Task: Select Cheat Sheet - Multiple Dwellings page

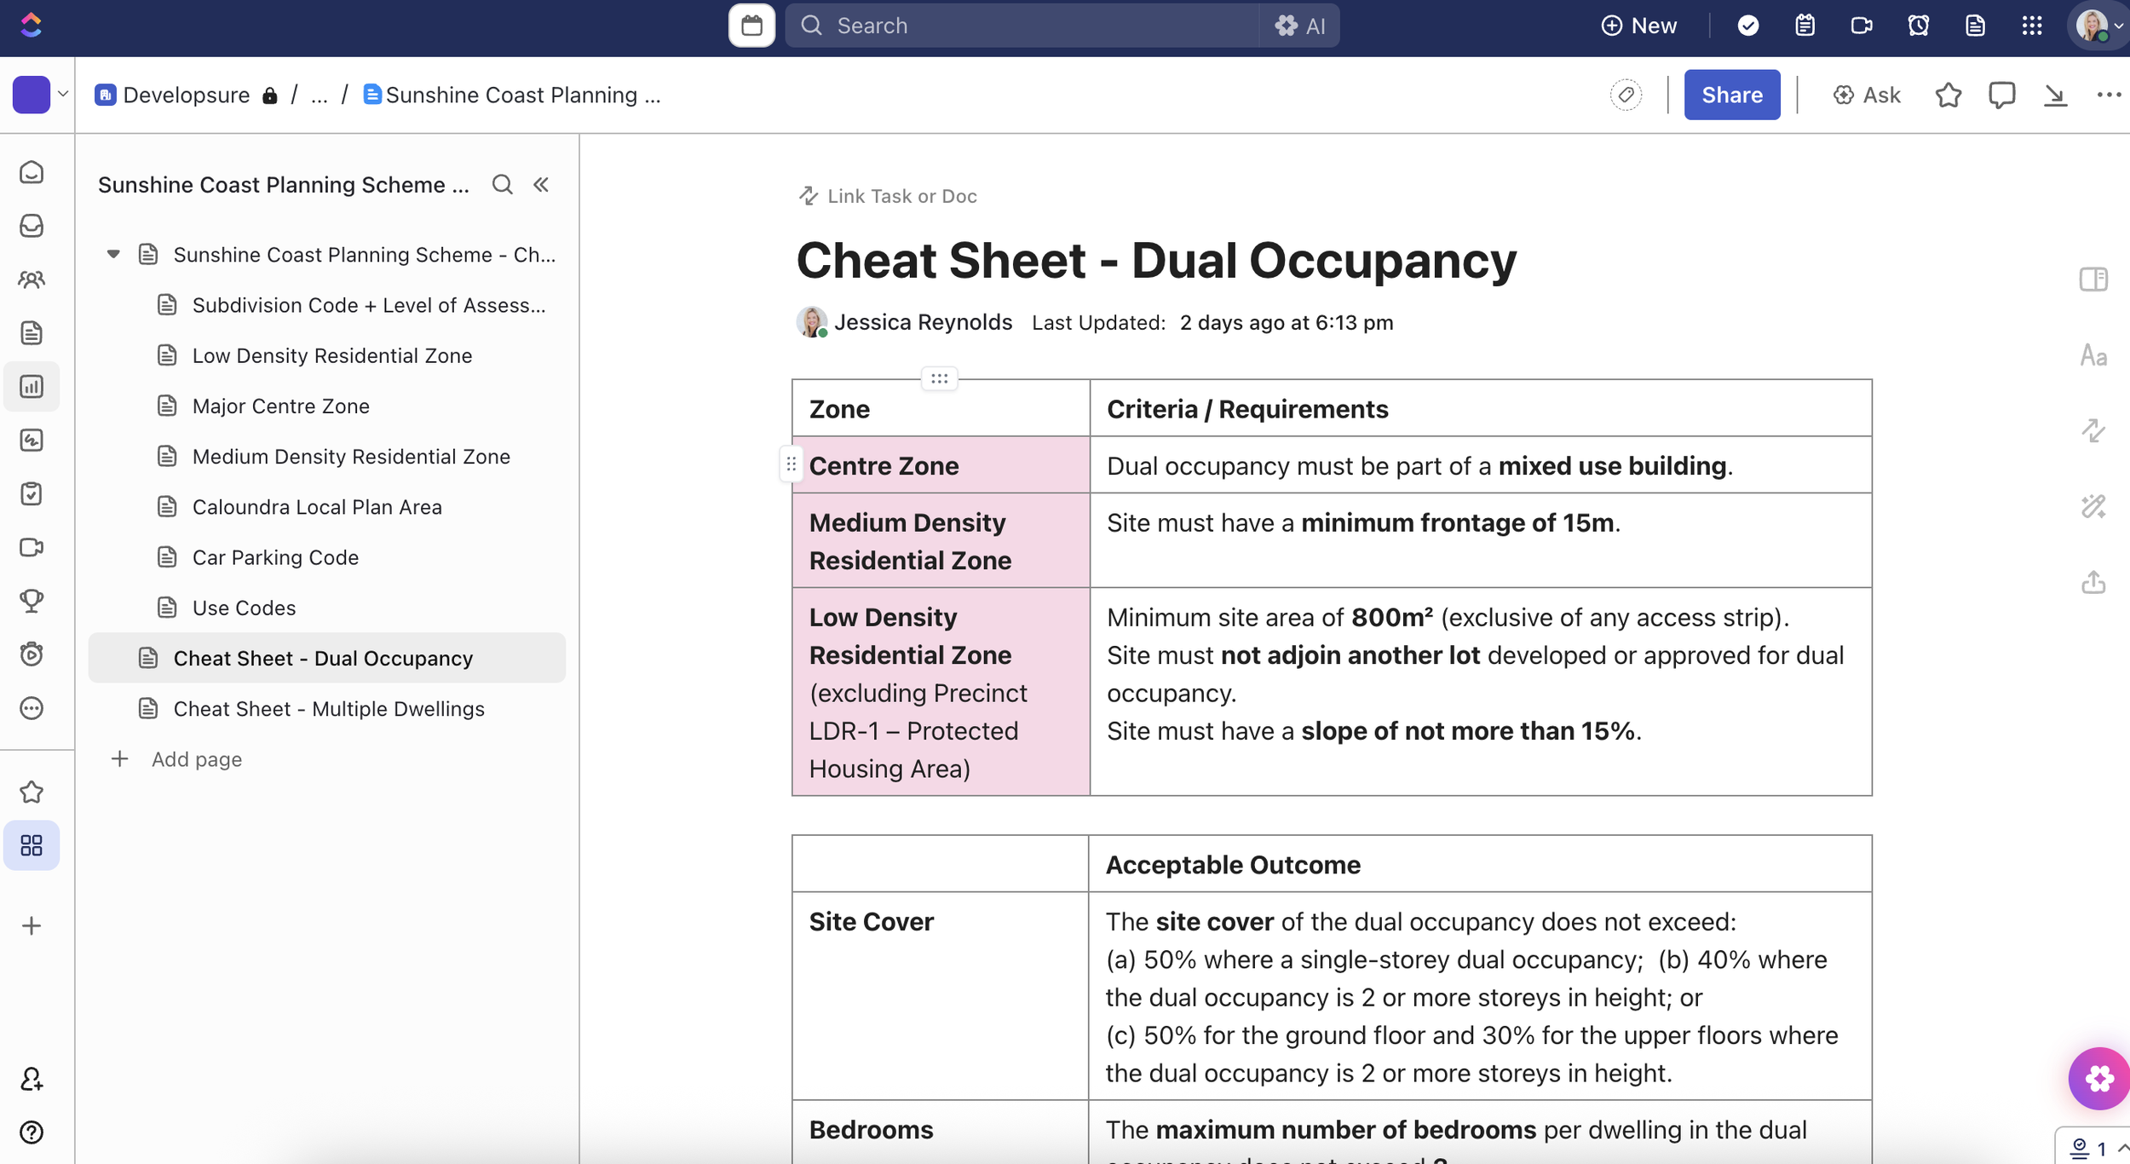Action: pyautogui.click(x=329, y=709)
